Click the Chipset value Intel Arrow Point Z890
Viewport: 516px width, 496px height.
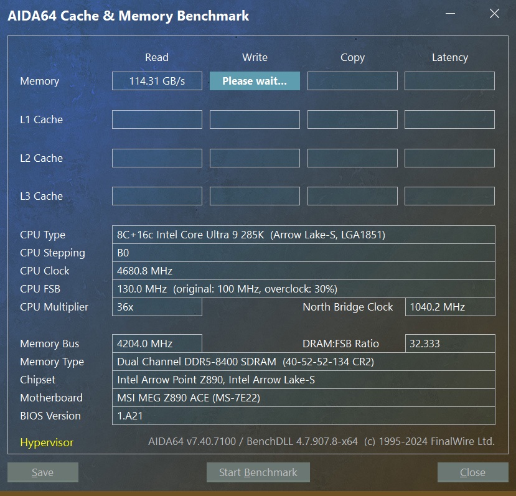304,380
